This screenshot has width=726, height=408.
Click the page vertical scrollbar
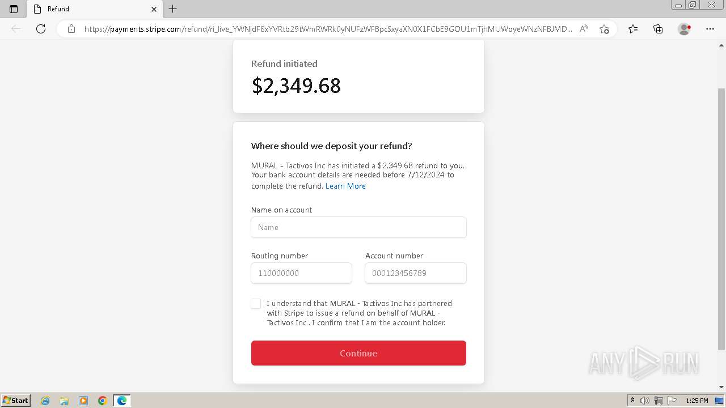[x=721, y=218]
